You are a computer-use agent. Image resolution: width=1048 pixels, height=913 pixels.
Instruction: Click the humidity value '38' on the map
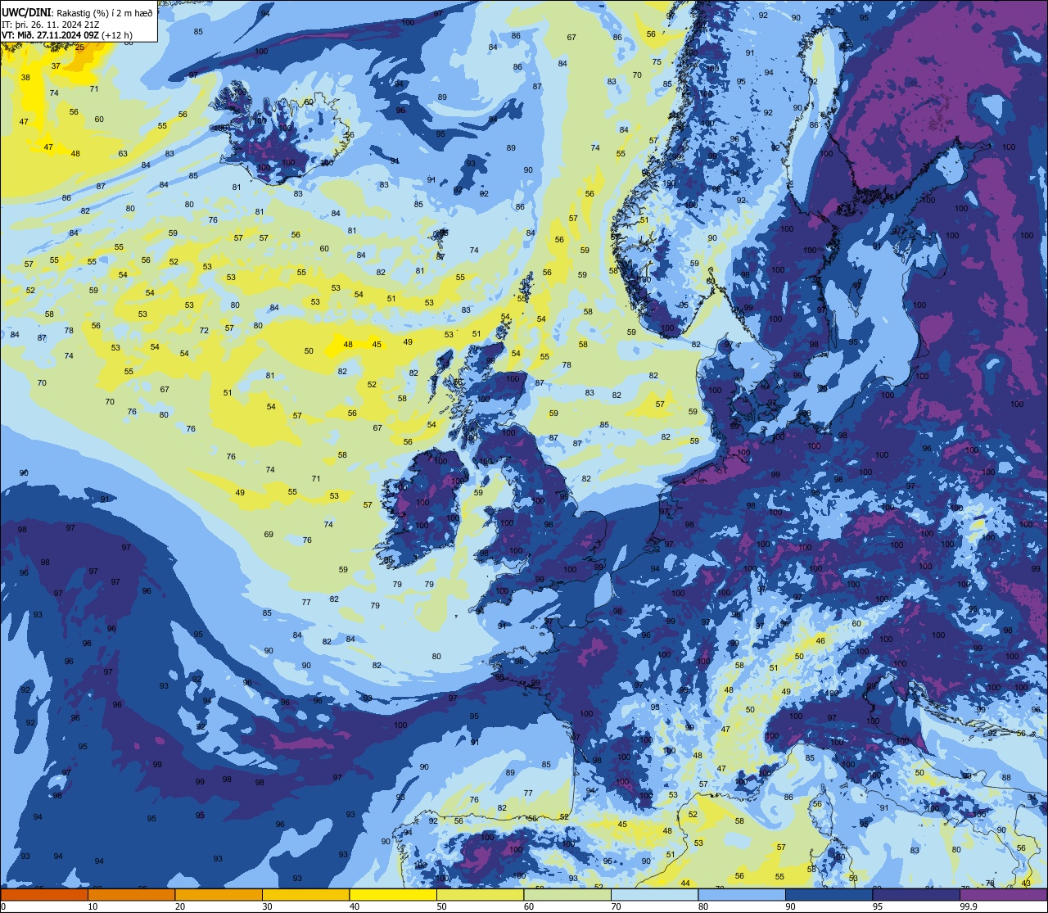[x=25, y=78]
